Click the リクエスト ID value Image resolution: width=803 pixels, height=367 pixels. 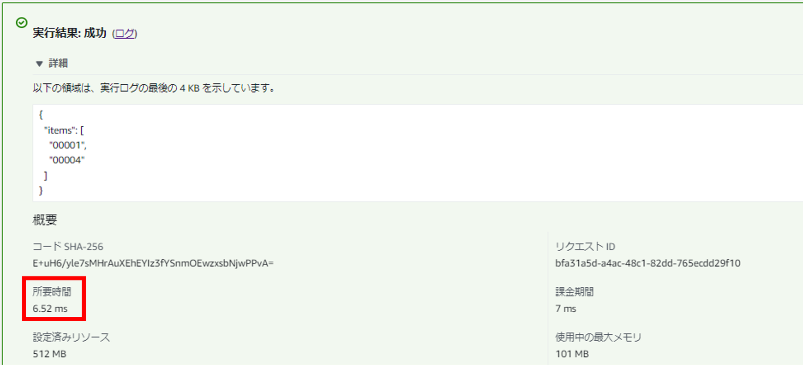647,263
